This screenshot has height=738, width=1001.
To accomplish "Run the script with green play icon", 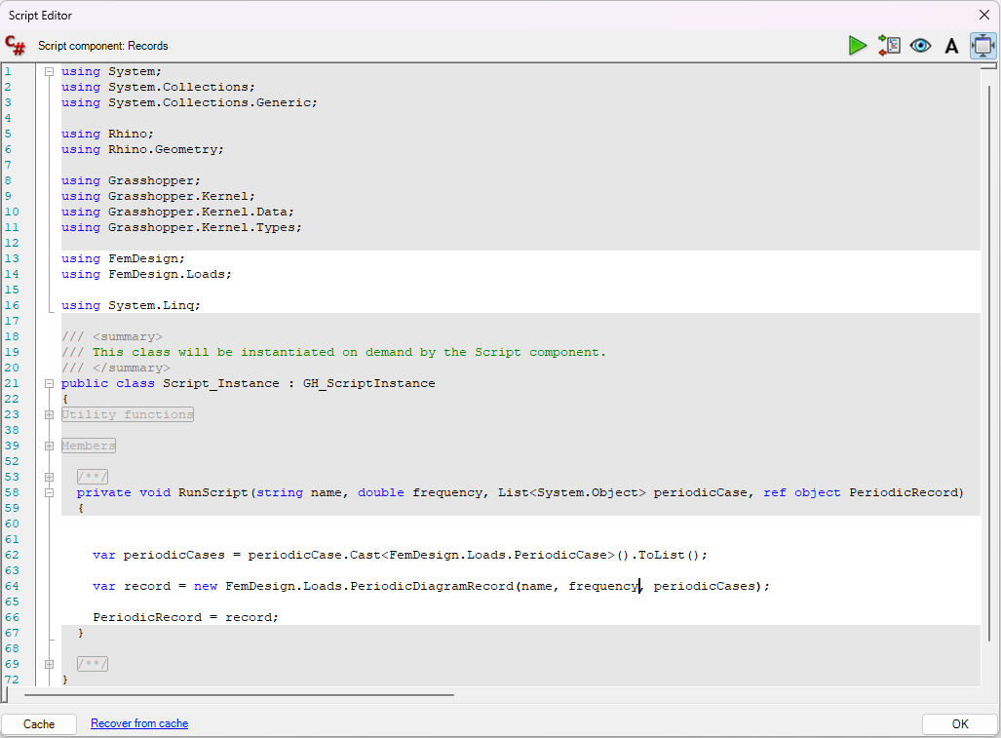I will click(x=857, y=46).
